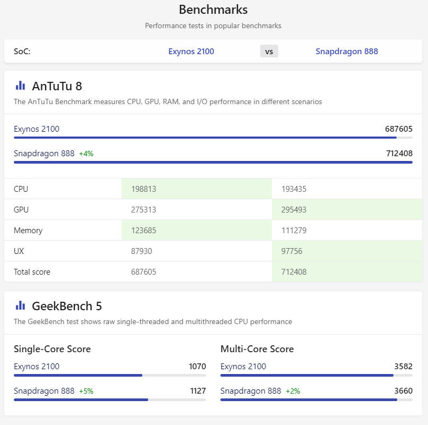Click the 'vs' badge between SoC names
Viewport: 428px width, 425px height.
[x=269, y=51]
